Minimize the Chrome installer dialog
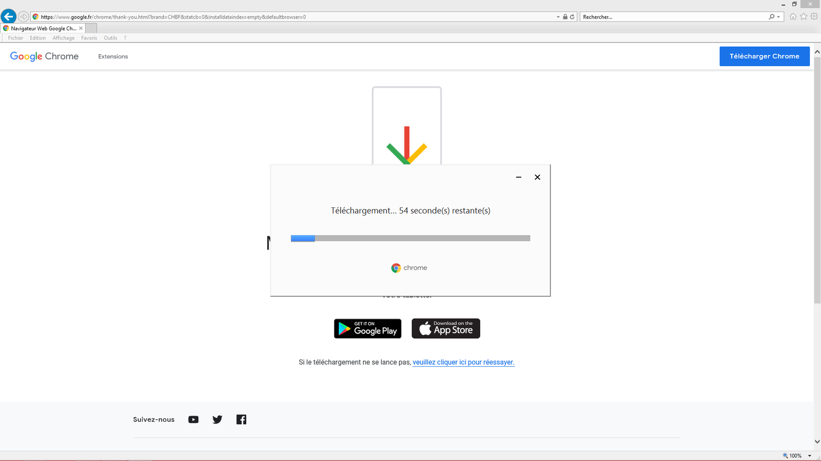Screen dimensions: 821x461 point(519,177)
